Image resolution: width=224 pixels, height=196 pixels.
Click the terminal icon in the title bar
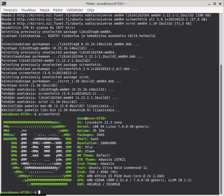[x=4, y=4]
